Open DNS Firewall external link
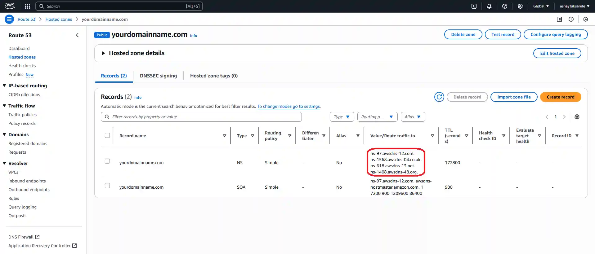The image size is (595, 254). (24, 237)
